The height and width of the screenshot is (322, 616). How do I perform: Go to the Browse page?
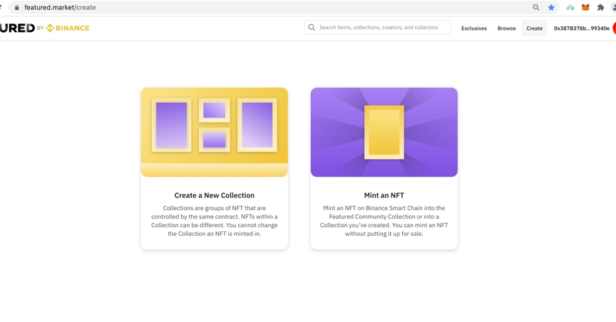click(506, 28)
